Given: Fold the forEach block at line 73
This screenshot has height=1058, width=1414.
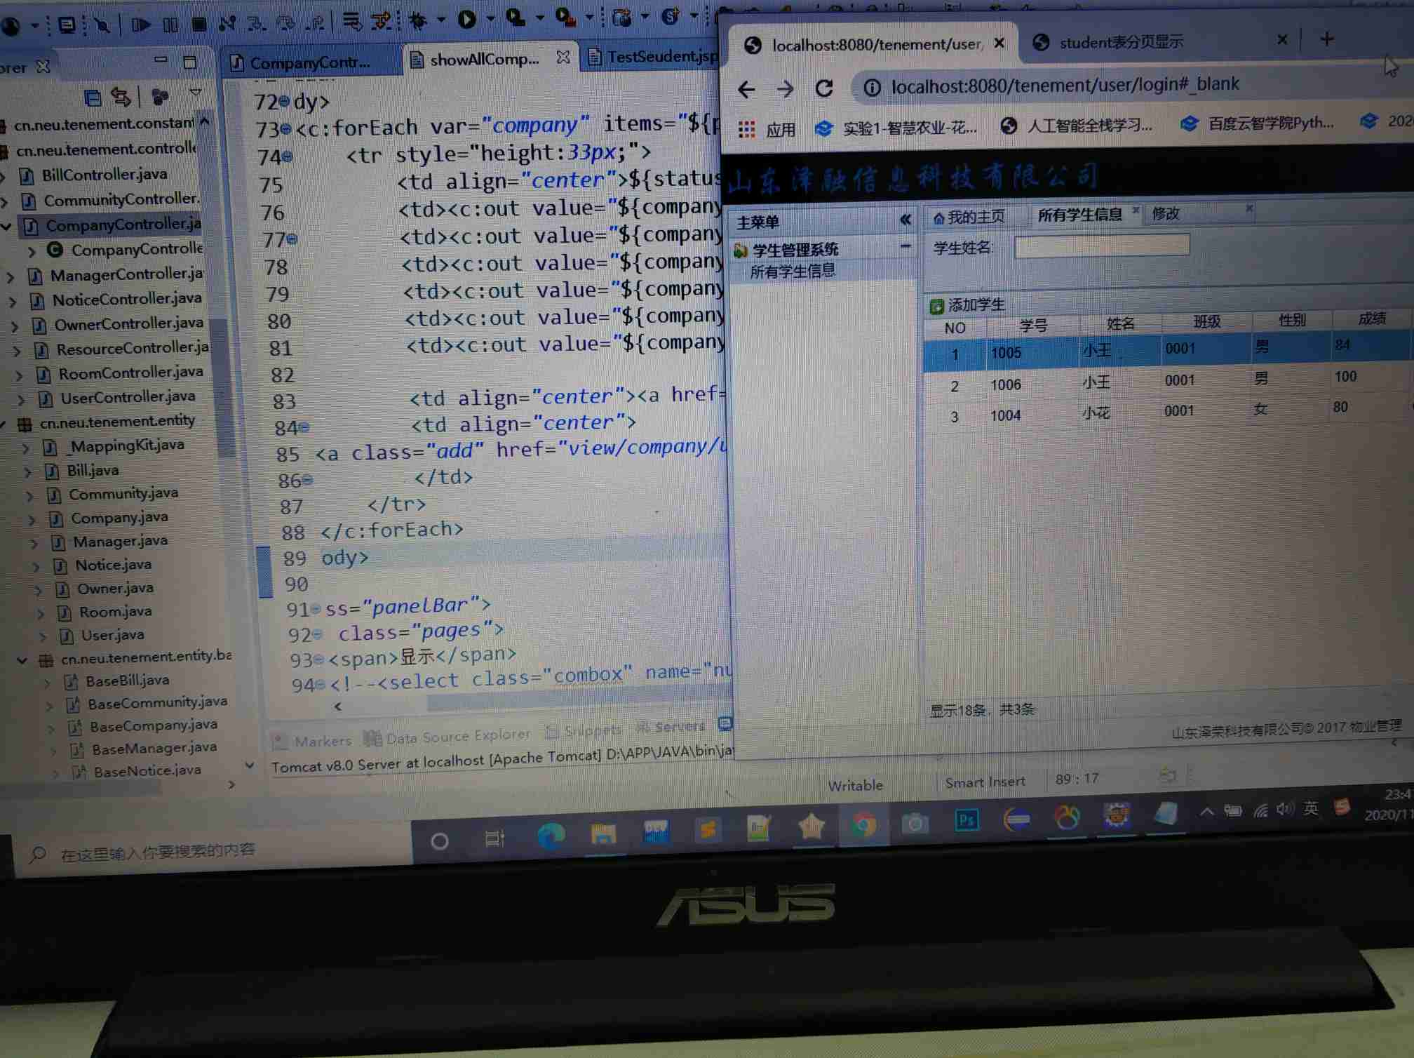Looking at the screenshot, I should pos(285,130).
